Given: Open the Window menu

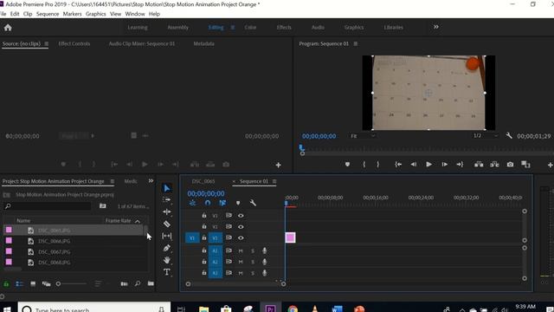Looking at the screenshot, I should [135, 14].
